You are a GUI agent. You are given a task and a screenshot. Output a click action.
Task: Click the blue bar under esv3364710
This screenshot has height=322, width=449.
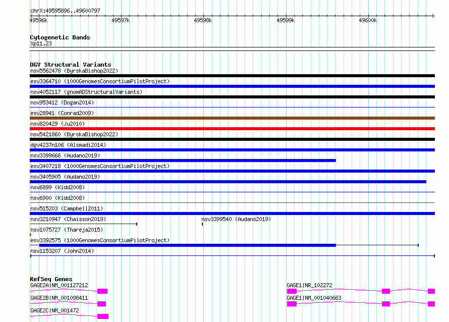[232, 86]
